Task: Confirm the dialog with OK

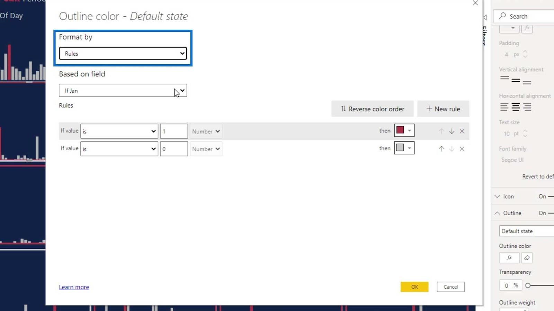Action: pos(414,287)
